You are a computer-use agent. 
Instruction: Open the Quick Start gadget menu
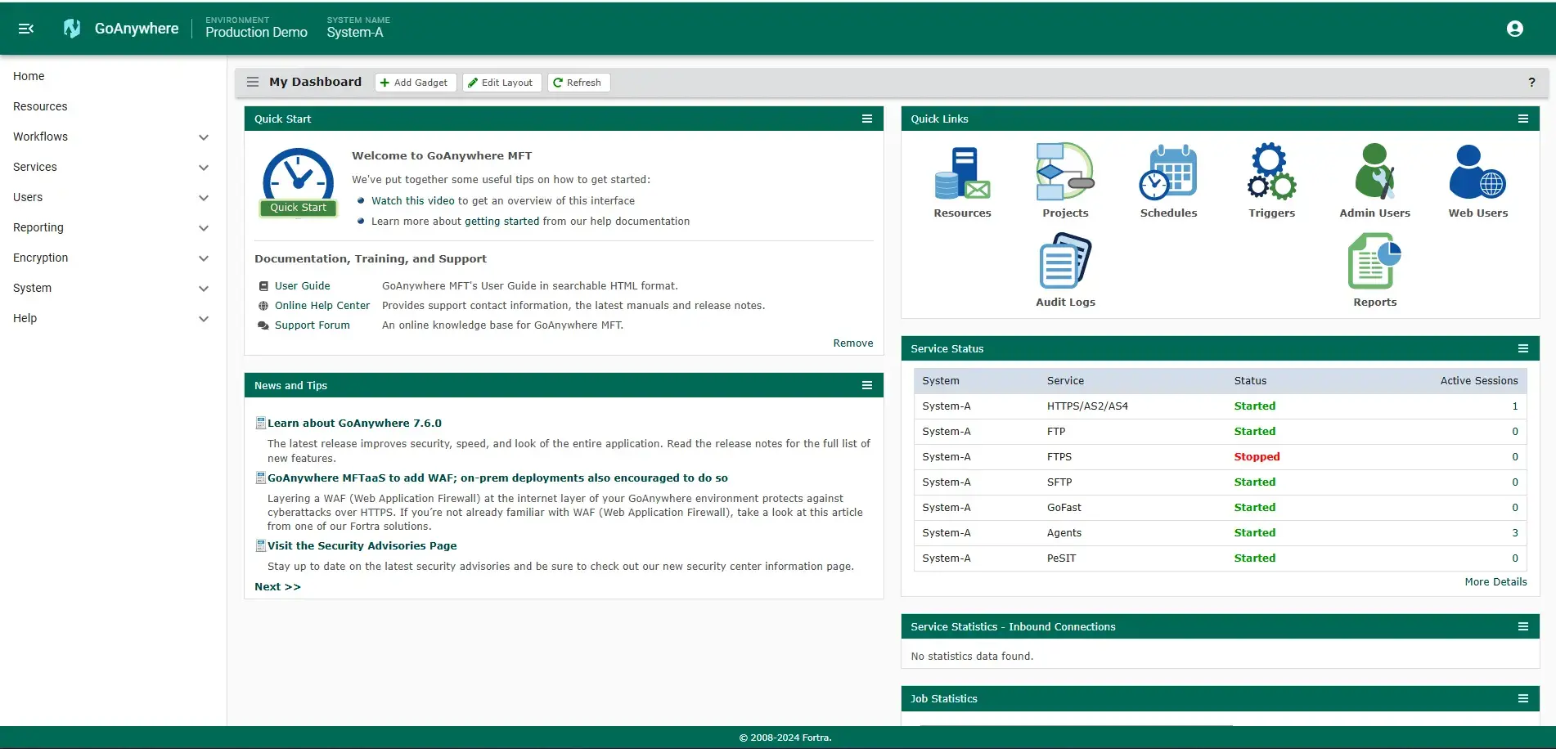point(866,119)
